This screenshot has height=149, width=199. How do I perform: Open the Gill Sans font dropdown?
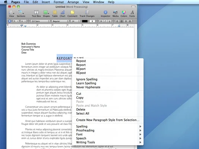(x=40, y=21)
